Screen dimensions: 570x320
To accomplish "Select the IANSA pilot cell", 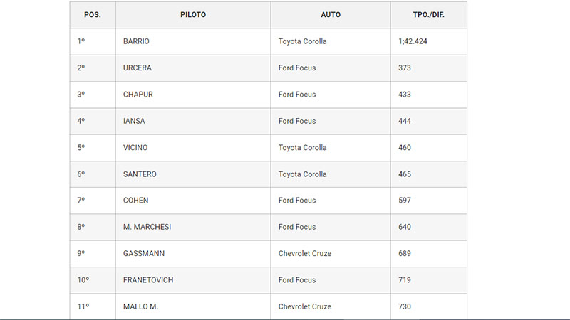I will pyautogui.click(x=134, y=121).
